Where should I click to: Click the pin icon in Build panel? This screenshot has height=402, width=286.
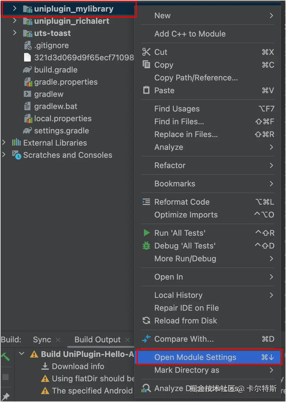pos(5,396)
